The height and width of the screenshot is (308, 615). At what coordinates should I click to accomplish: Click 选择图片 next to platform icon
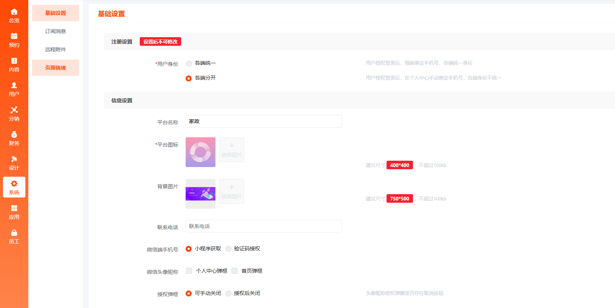coord(231,150)
